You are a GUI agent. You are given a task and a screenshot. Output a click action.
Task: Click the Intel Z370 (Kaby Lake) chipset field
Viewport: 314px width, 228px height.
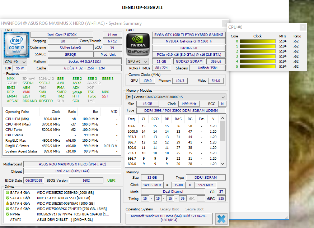tap(72, 171)
